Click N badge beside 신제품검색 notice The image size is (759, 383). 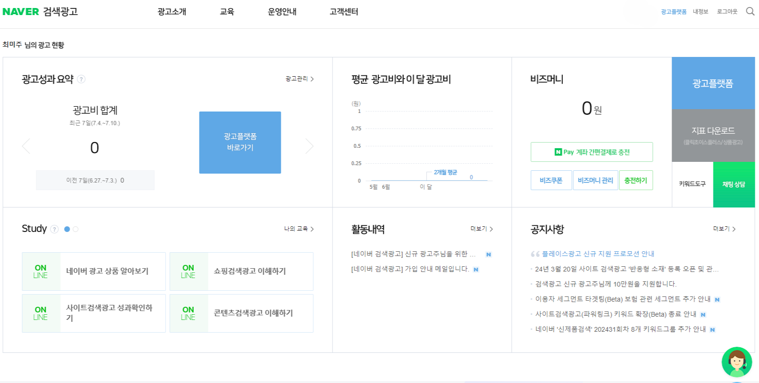(712, 330)
